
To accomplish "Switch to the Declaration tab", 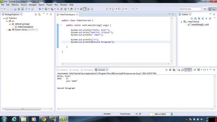I will point(87,70).
